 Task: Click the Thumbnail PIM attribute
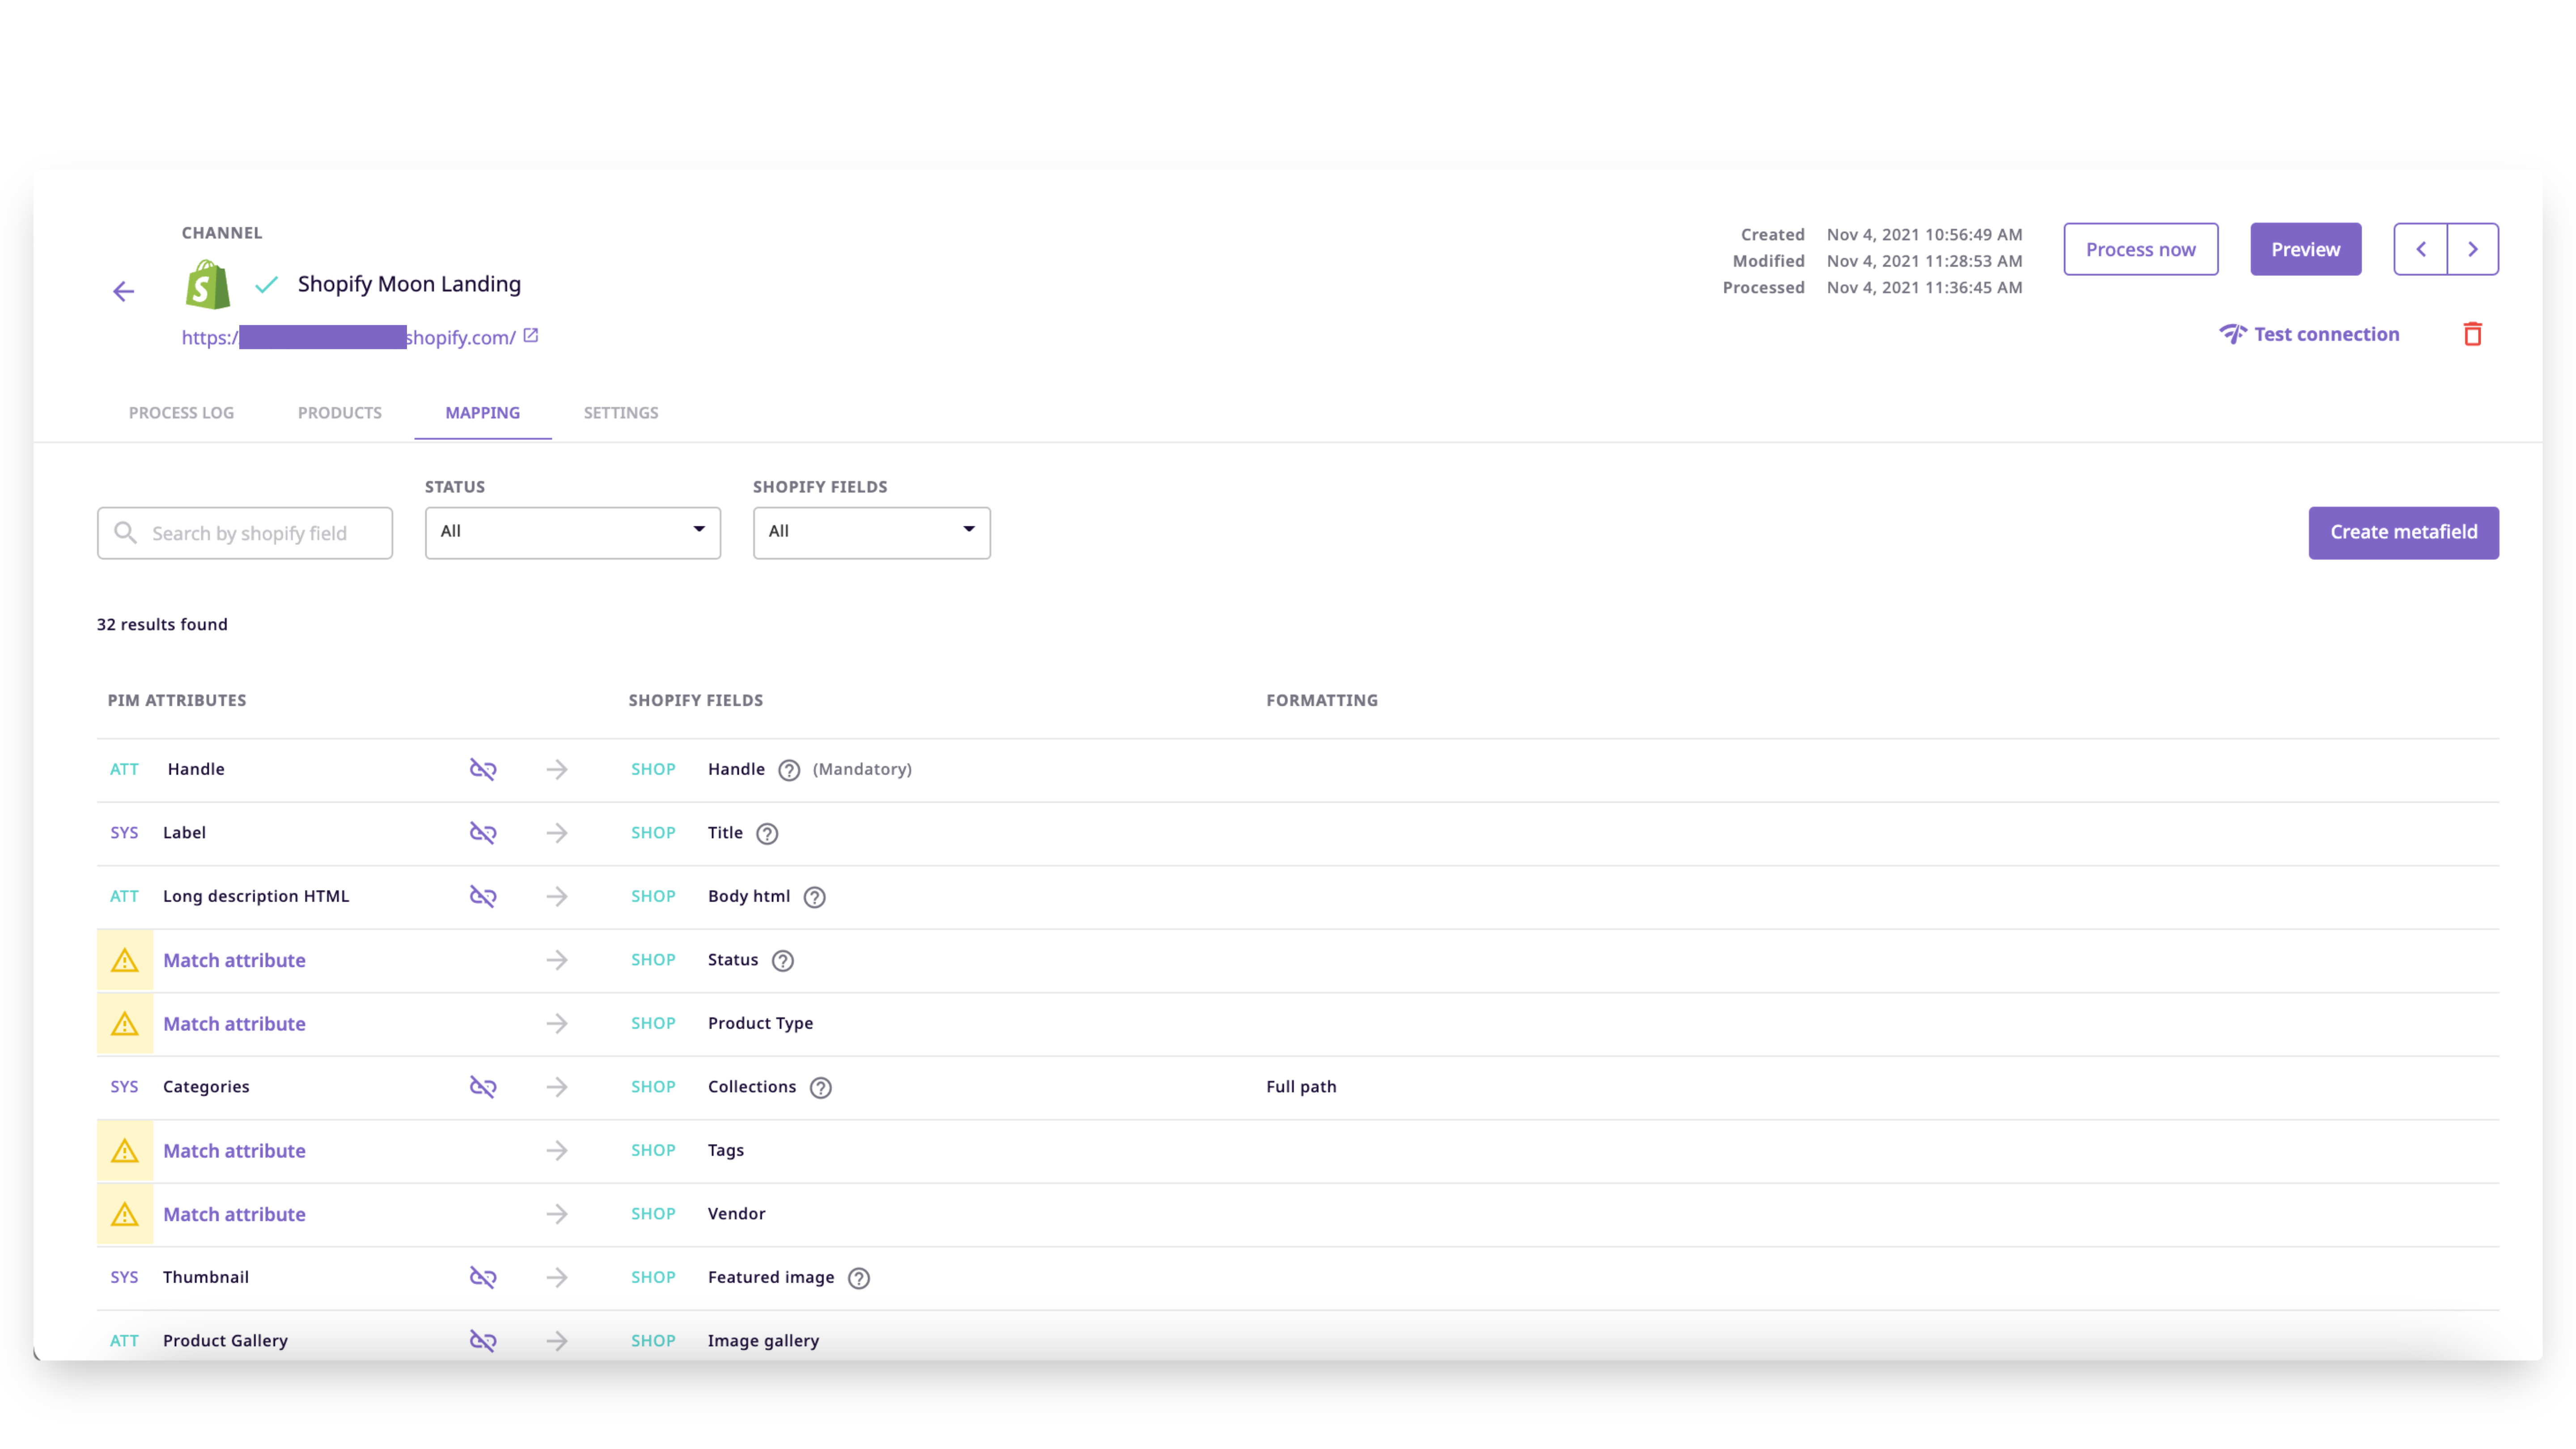[206, 1277]
